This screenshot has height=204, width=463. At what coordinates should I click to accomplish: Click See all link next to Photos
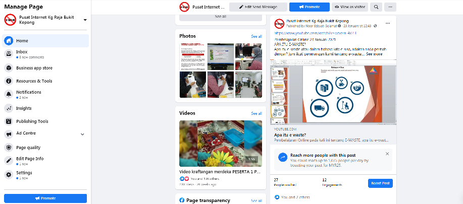click(256, 36)
